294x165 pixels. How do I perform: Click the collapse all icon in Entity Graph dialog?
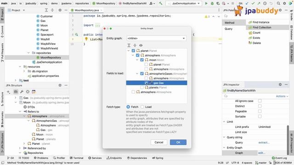[x=135, y=45]
